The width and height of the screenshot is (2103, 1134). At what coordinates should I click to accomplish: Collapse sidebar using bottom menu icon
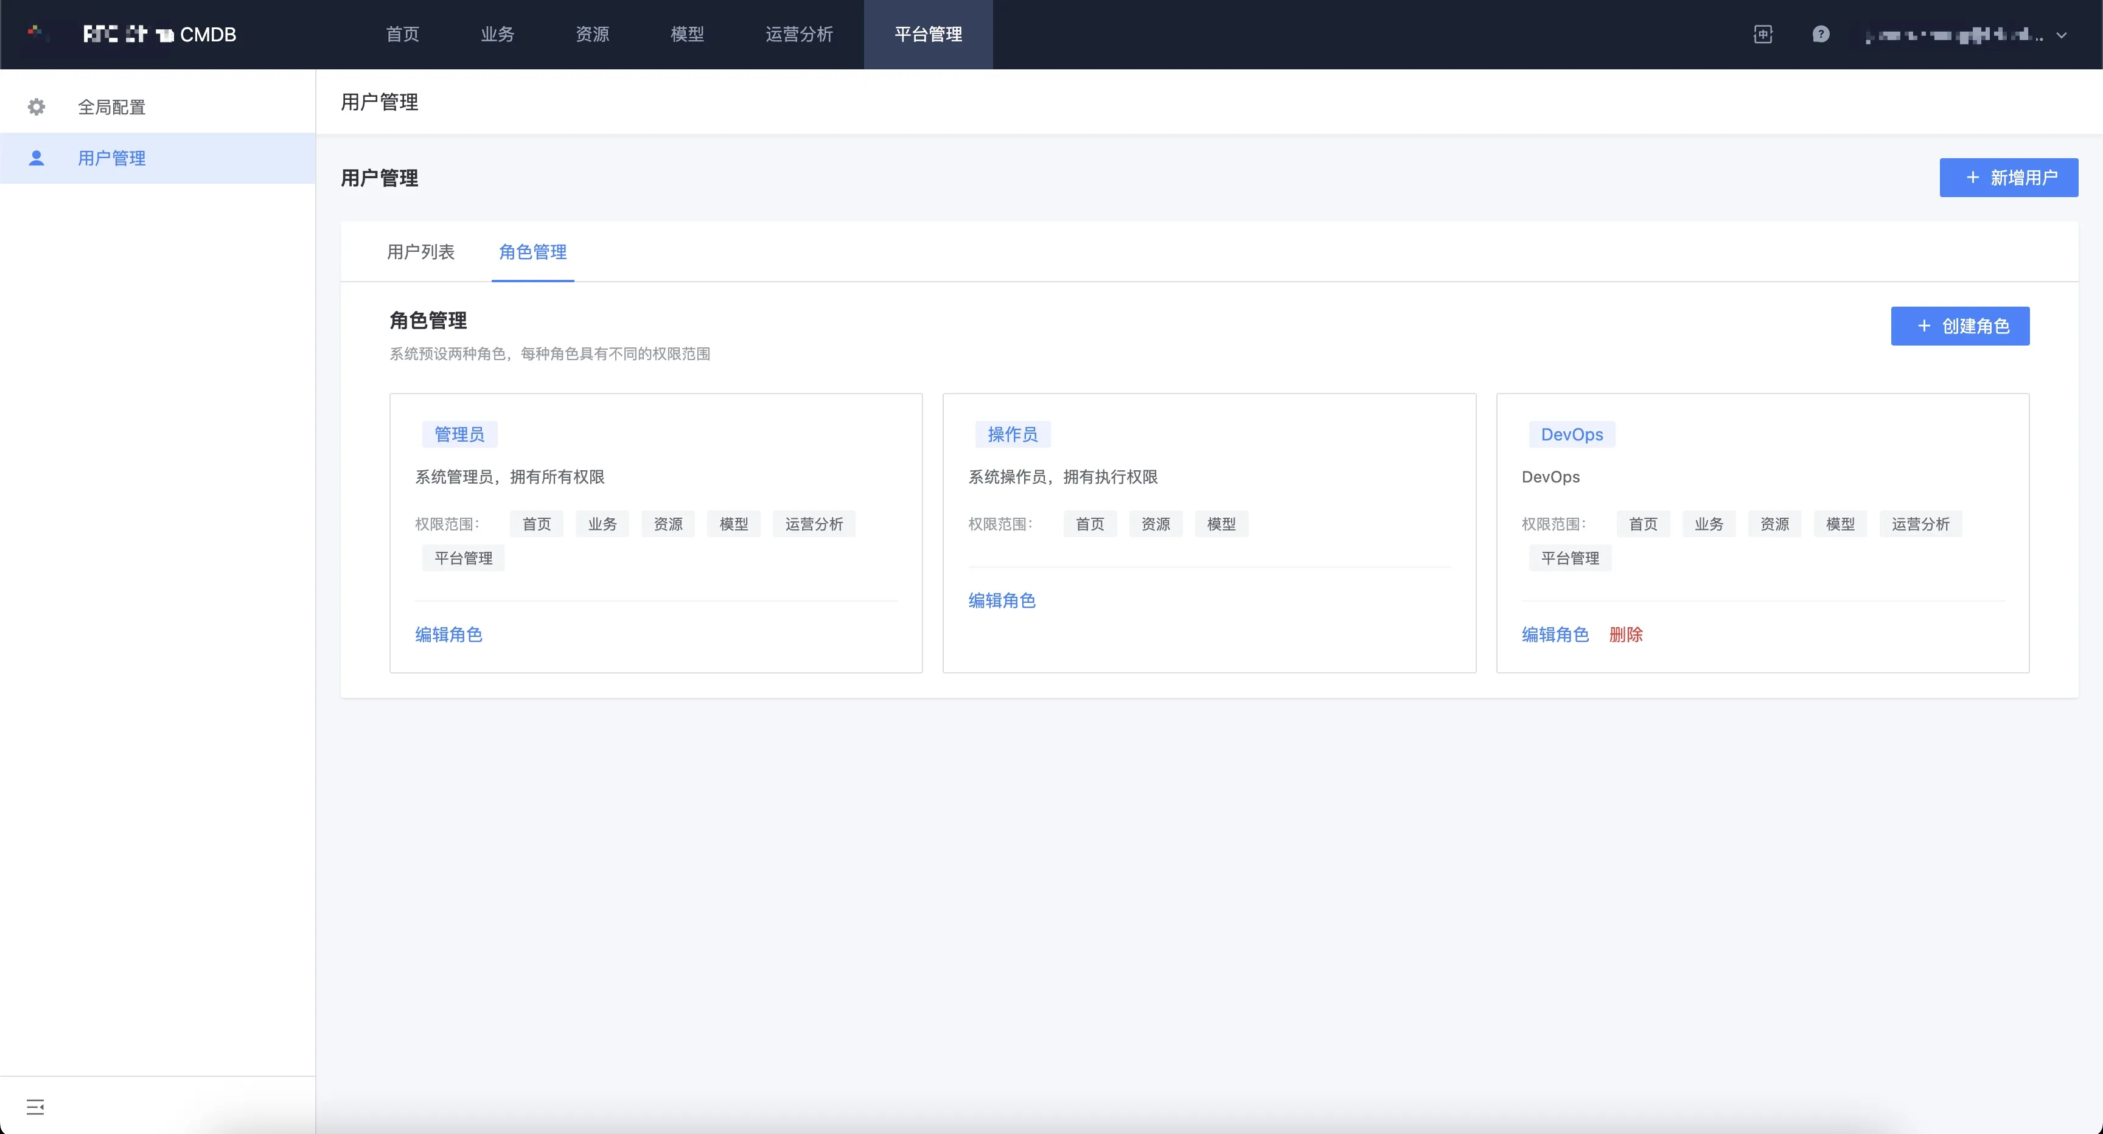coord(35,1106)
